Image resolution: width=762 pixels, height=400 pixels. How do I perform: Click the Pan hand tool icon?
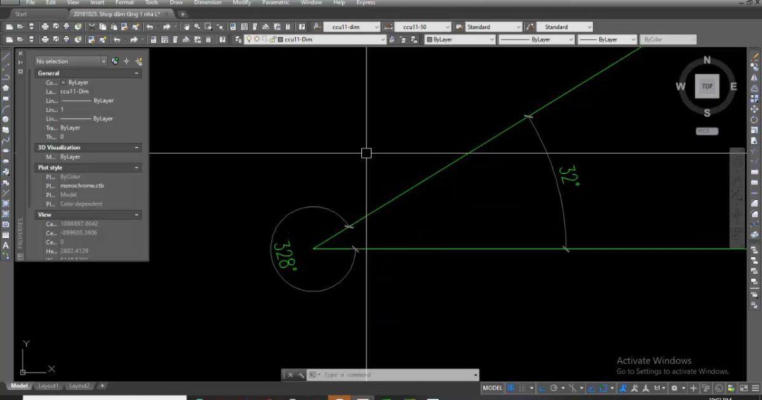point(187,27)
